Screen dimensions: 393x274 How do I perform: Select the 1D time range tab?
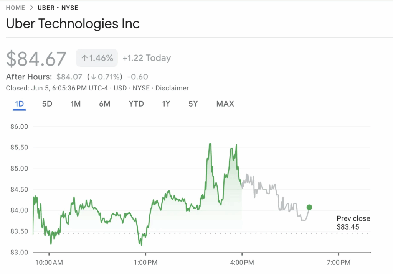19,104
